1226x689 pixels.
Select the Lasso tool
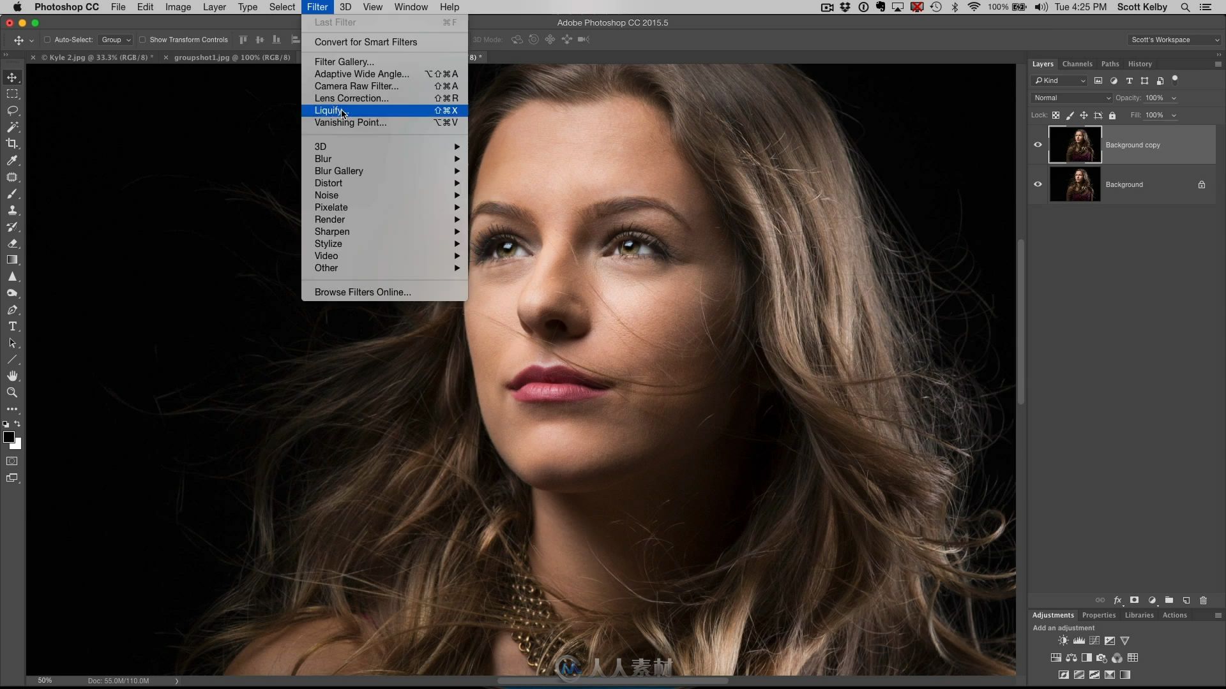tap(12, 110)
